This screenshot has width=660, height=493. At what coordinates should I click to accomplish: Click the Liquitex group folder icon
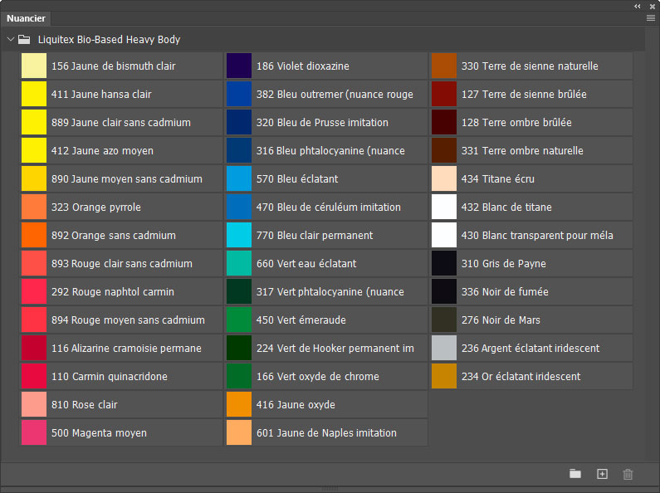24,39
